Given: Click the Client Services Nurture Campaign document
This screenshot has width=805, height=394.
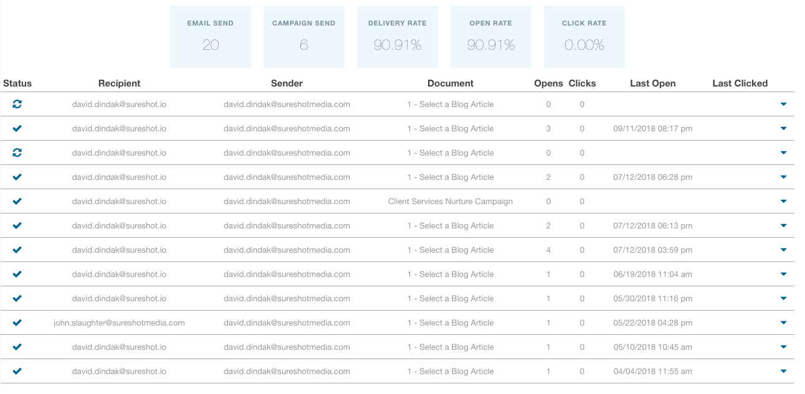Looking at the screenshot, I should coord(450,202).
